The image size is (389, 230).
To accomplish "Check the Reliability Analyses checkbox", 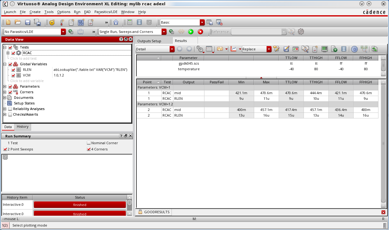I will click(10, 109).
